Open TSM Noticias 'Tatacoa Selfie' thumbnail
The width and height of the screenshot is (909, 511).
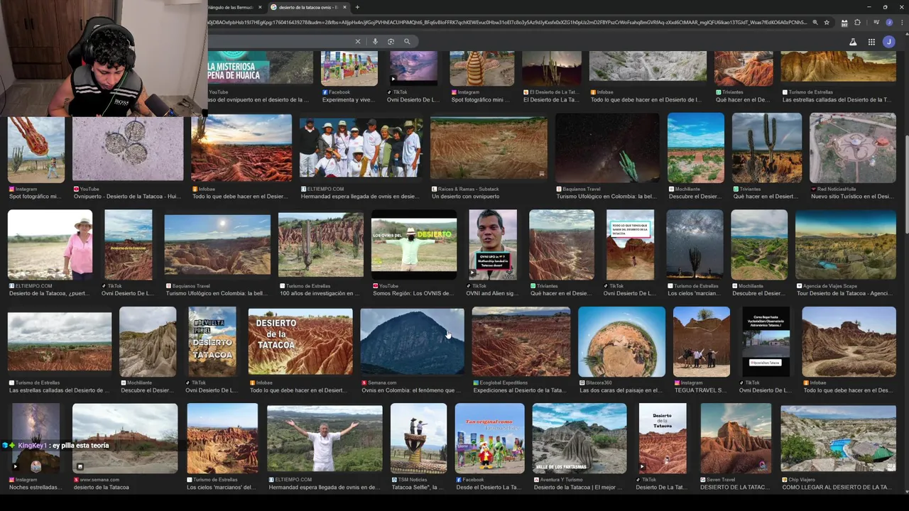pos(418,439)
